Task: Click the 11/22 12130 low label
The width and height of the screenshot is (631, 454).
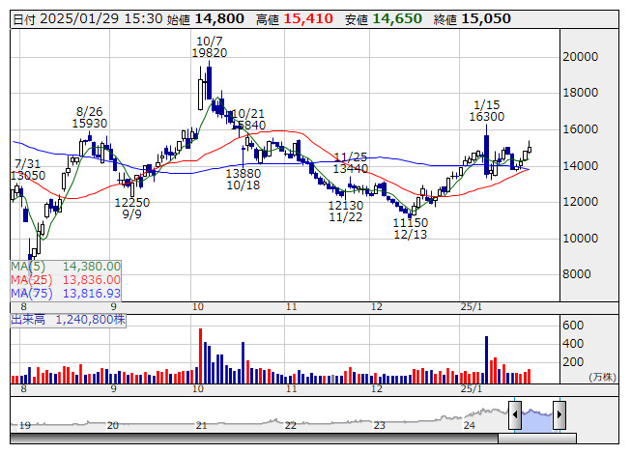Action: click(346, 212)
